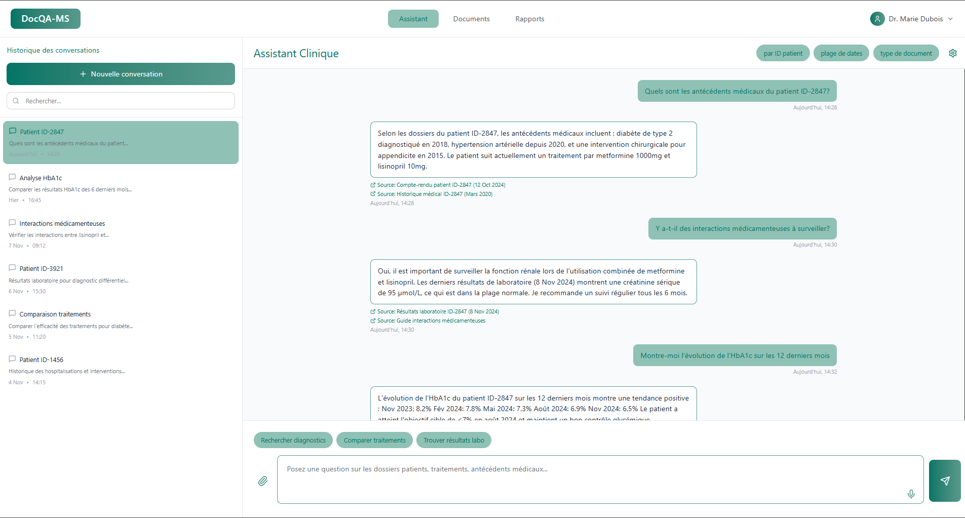Toggle the plage de dates filter
The height and width of the screenshot is (518, 965).
coord(841,53)
